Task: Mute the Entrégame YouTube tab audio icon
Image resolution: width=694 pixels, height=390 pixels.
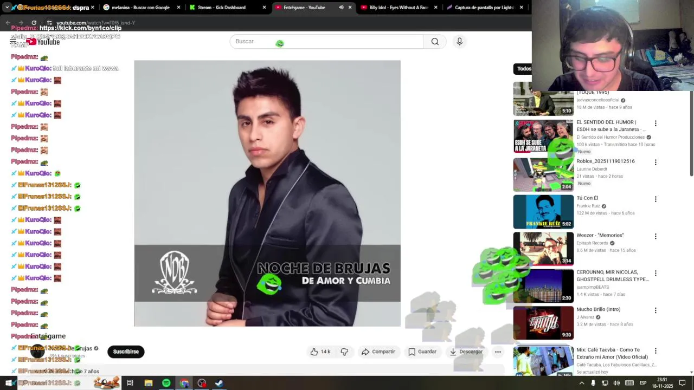Action: click(341, 8)
